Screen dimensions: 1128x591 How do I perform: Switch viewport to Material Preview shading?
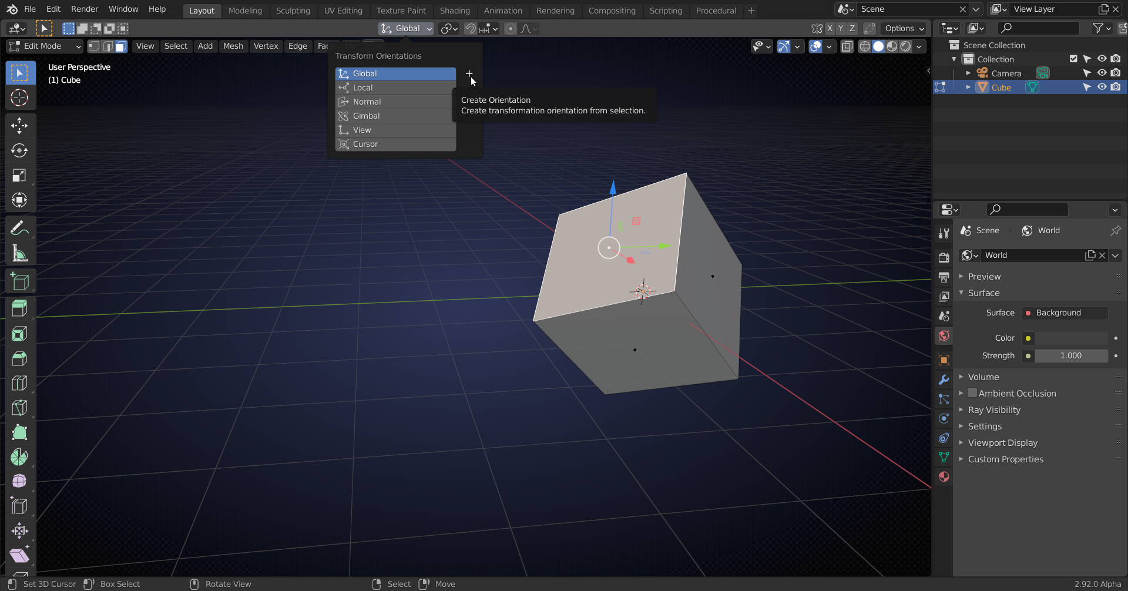tap(892, 46)
